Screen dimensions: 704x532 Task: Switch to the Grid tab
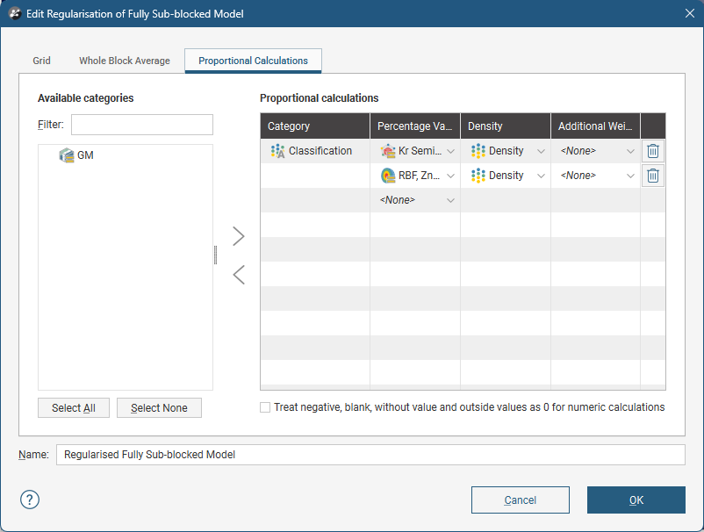(x=42, y=61)
